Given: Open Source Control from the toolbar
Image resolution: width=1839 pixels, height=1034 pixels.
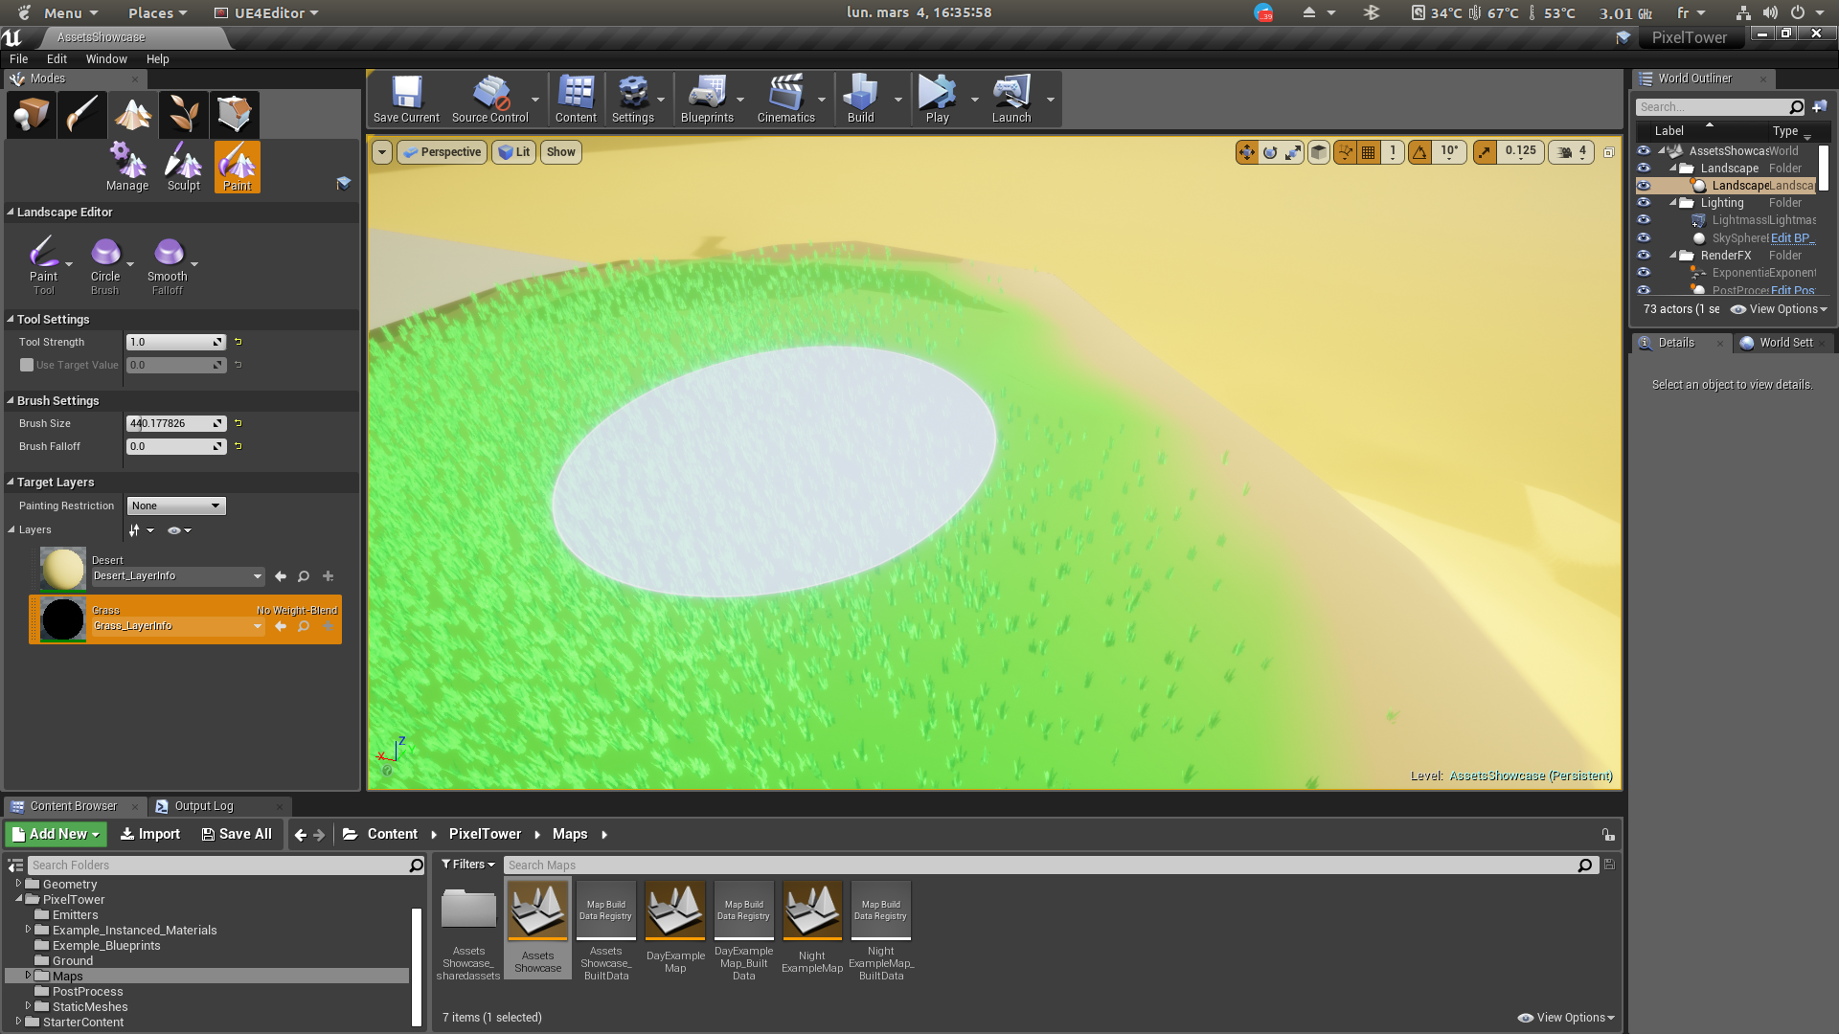Looking at the screenshot, I should (x=489, y=100).
